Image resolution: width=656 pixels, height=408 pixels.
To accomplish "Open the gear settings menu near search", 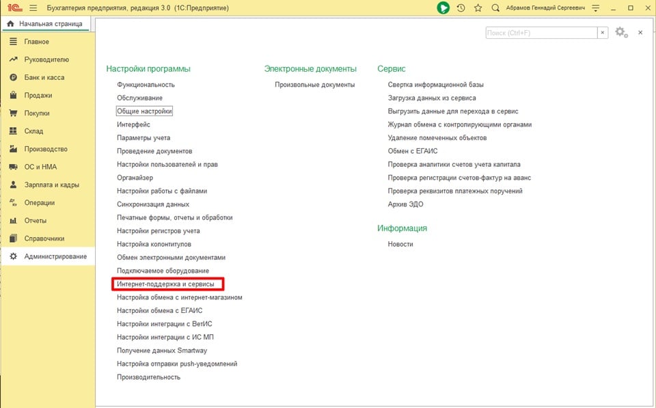I will 620,32.
